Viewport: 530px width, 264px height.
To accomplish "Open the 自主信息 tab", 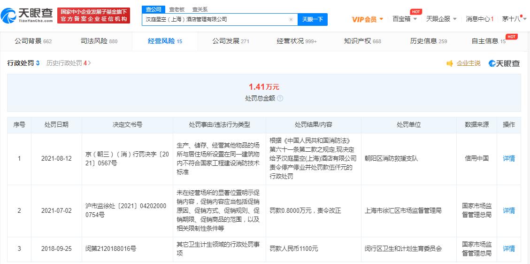I will 488,41.
